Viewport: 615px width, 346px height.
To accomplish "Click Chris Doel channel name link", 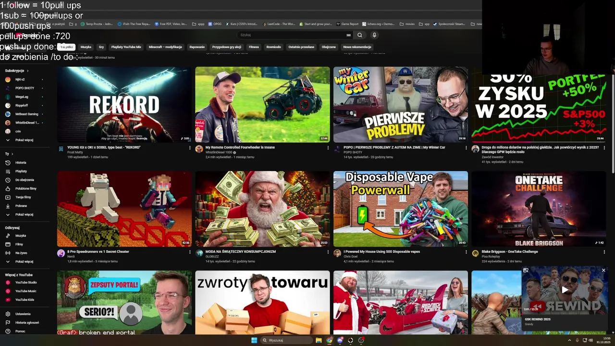I will pyautogui.click(x=352, y=257).
